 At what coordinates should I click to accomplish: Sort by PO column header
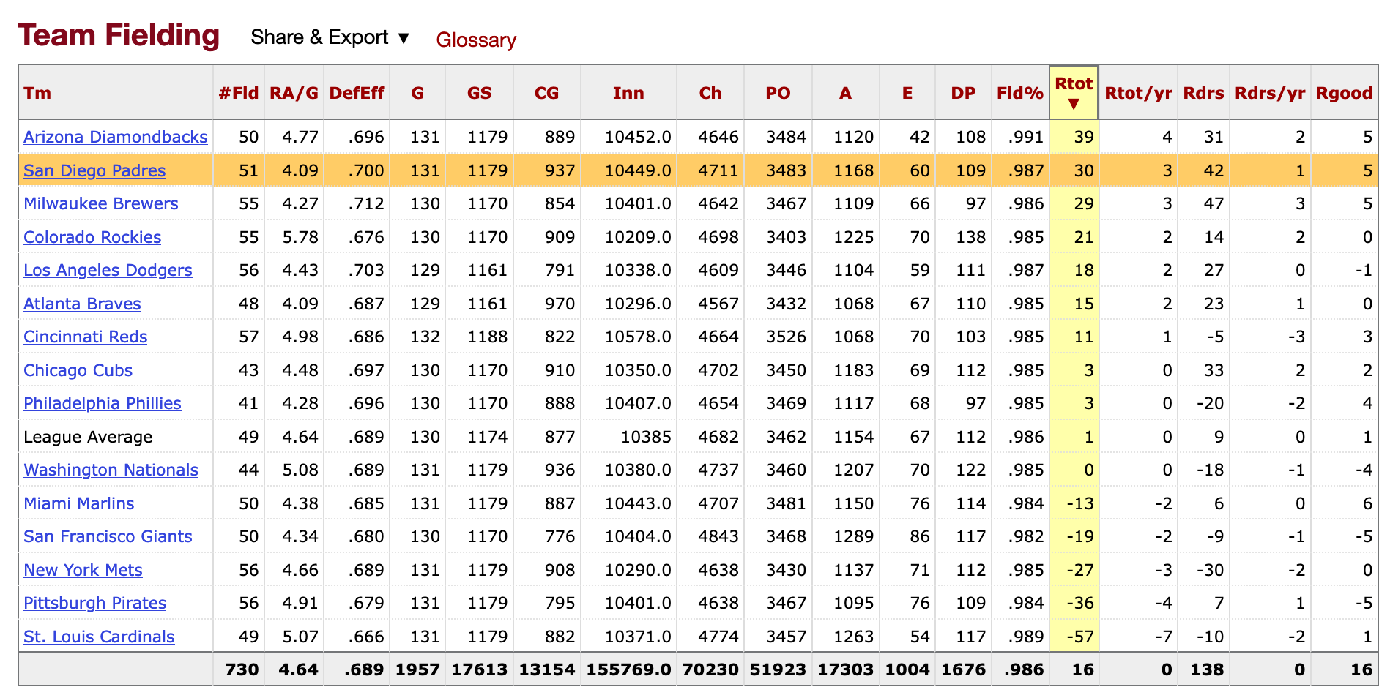tap(778, 93)
